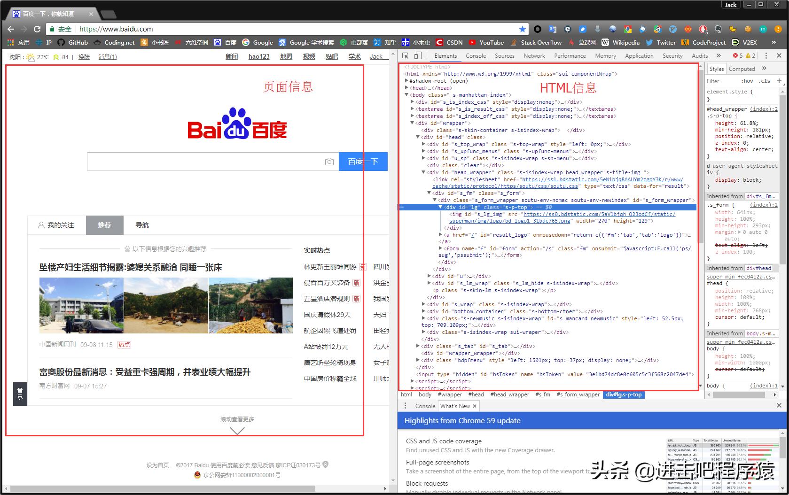Reload the page with the refresh icon

click(x=37, y=29)
